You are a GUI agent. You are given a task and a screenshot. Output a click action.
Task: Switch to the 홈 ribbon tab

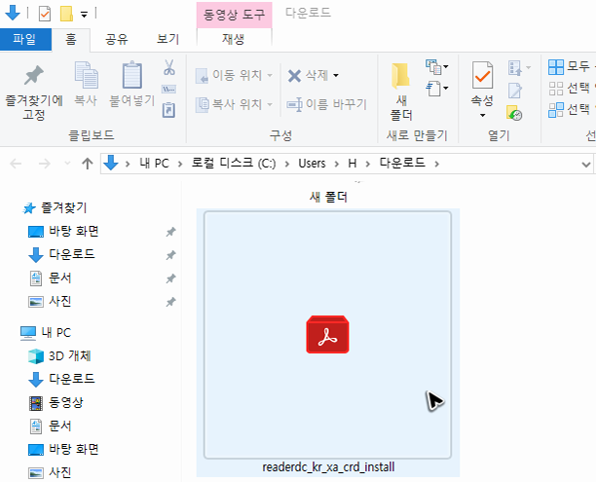(x=71, y=39)
